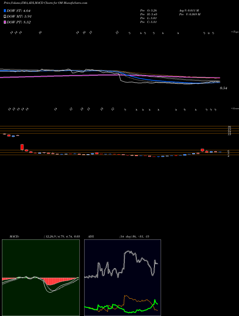Click the price axis label 6
Image resolution: width=239 pixels, height=316 pixels.
click(228, 151)
